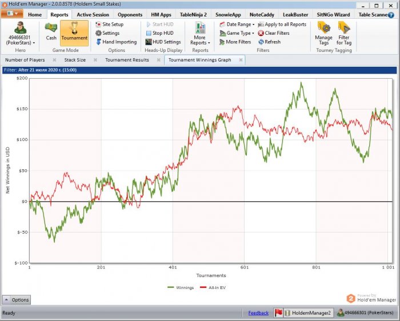This screenshot has height=321, width=400.
Task: Switch to the HM Apps tab
Action: click(x=161, y=15)
